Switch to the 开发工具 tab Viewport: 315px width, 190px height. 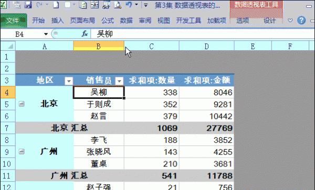click(188, 20)
